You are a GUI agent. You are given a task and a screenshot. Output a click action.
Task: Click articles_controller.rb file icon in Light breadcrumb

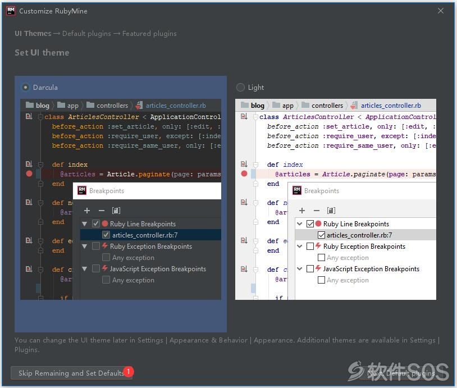[x=354, y=105]
